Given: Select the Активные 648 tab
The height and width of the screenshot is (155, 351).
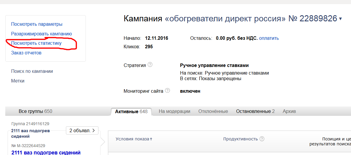Looking at the screenshot, I should (x=131, y=111).
